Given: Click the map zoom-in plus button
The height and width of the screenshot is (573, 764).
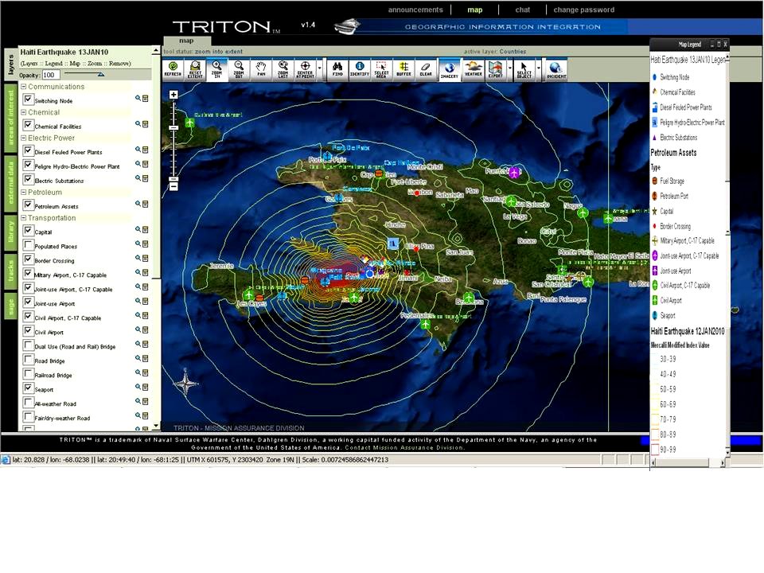Looking at the screenshot, I should 173,95.
